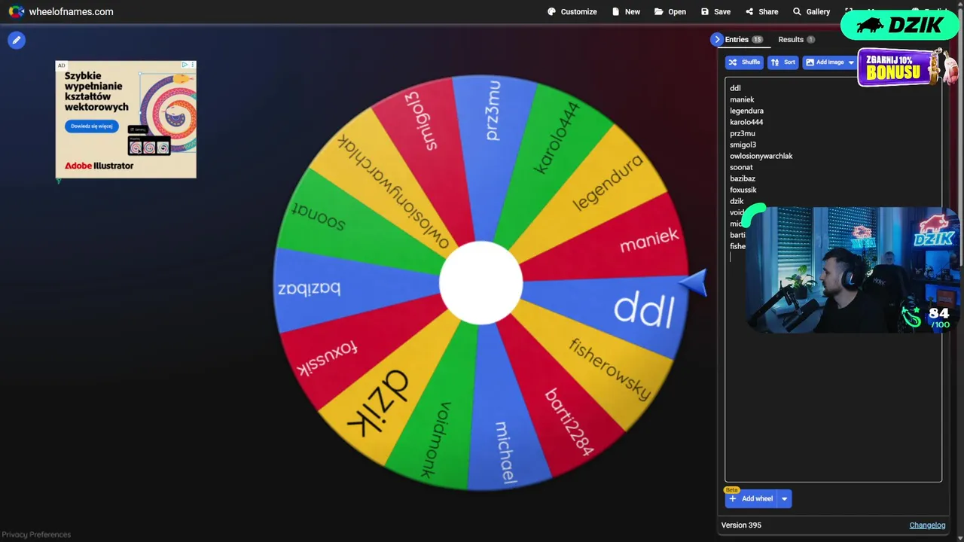
Task: Create a New wheel
Action: (x=626, y=11)
